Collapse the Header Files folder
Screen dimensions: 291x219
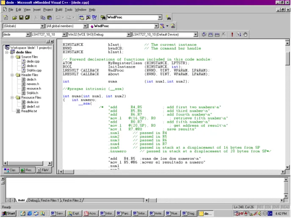click(12, 75)
